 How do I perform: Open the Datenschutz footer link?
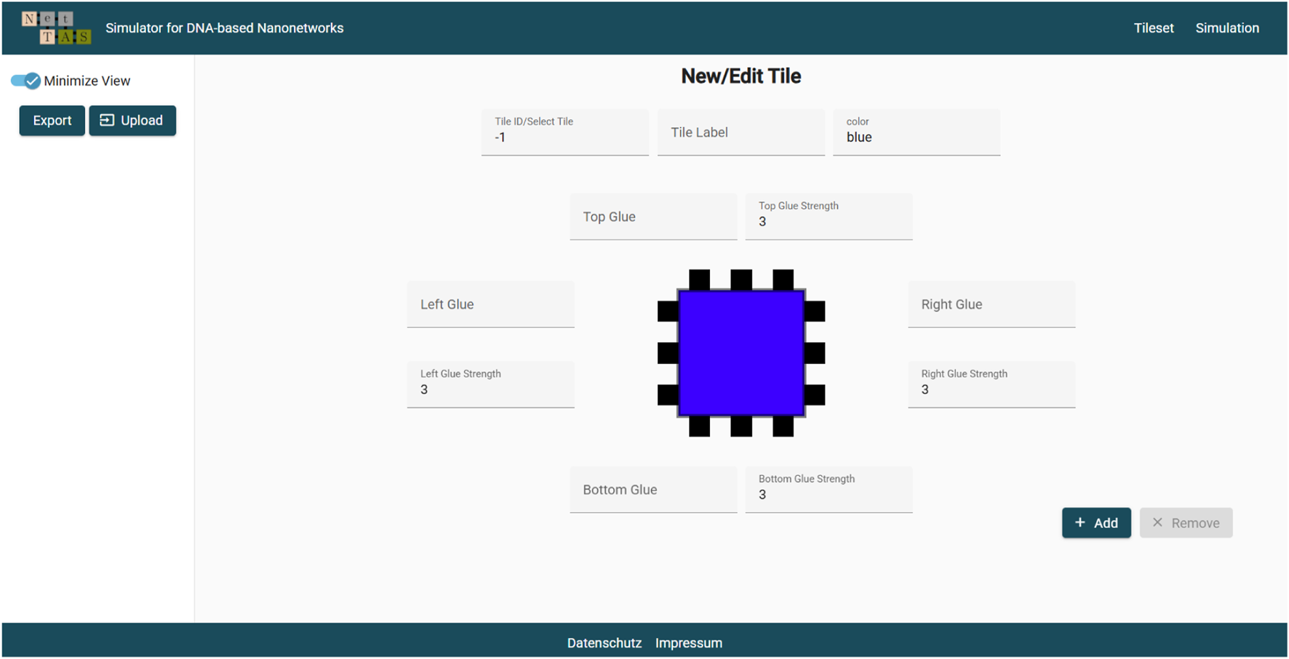coord(604,643)
